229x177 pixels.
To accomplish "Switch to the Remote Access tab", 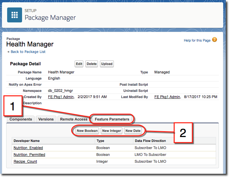I will point(74,119).
